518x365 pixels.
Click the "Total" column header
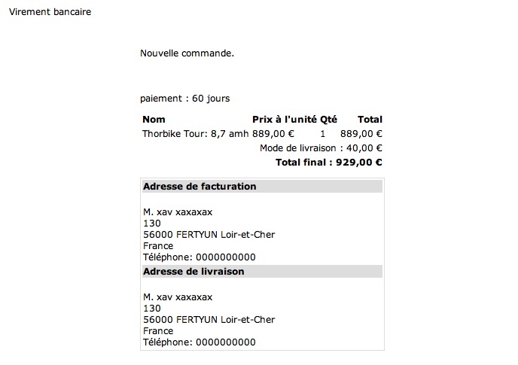point(370,120)
